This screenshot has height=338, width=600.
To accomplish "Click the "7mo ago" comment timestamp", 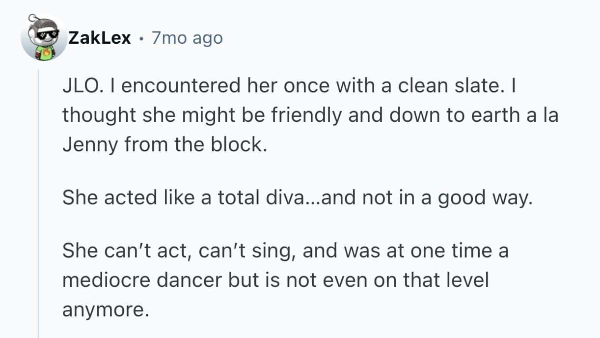I will 187,38.
